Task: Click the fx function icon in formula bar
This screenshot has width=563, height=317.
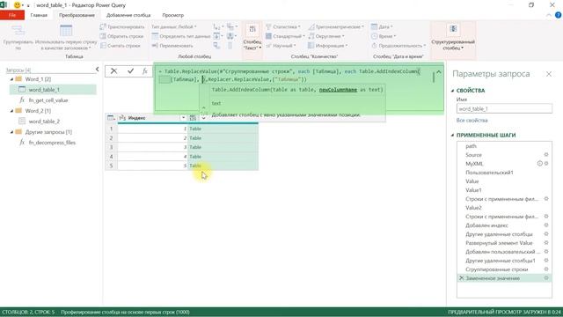Action: point(144,71)
